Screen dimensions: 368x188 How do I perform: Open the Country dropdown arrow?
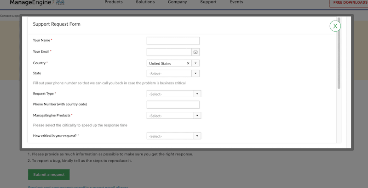195,63
